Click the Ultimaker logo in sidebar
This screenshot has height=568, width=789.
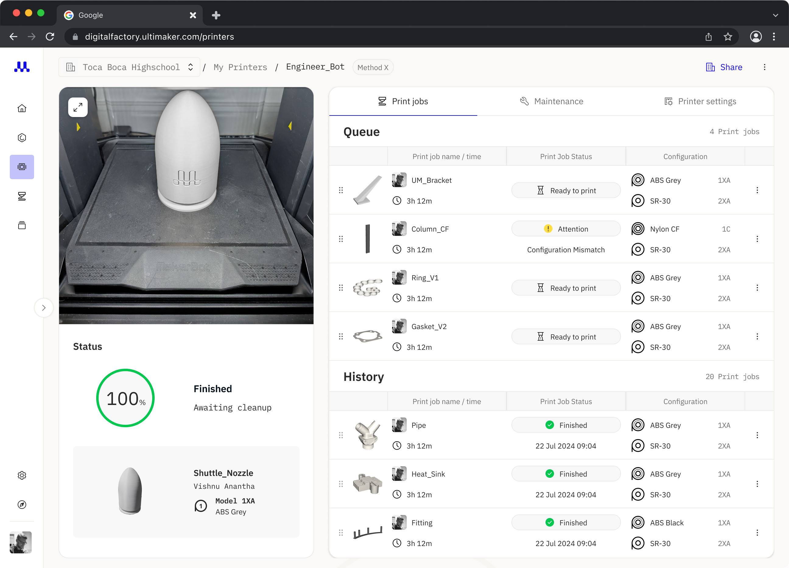(22, 66)
